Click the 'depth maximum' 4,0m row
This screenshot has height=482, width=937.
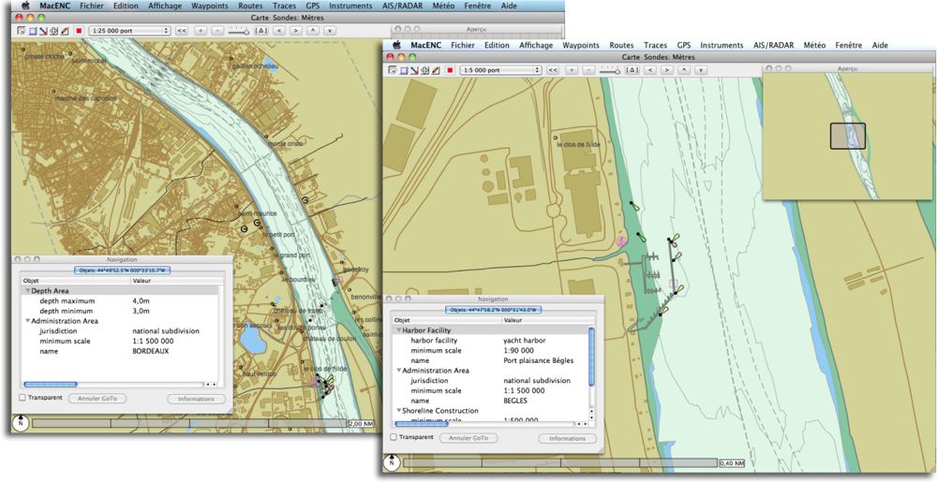click(120, 300)
